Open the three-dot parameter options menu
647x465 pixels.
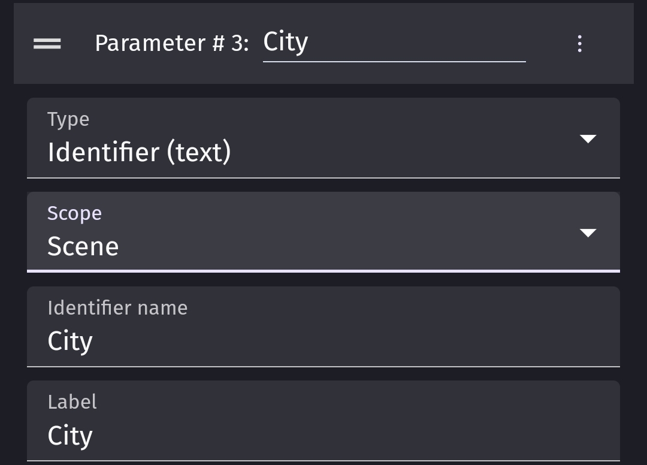point(580,43)
